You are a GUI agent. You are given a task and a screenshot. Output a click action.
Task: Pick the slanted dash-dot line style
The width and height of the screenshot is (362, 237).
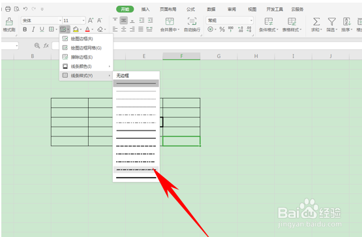136,170
